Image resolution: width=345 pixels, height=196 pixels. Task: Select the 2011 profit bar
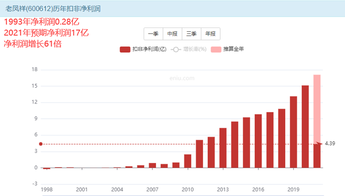tap(200, 154)
